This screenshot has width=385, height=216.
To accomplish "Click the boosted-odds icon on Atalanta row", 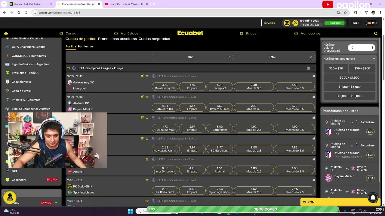I will coord(142,97).
